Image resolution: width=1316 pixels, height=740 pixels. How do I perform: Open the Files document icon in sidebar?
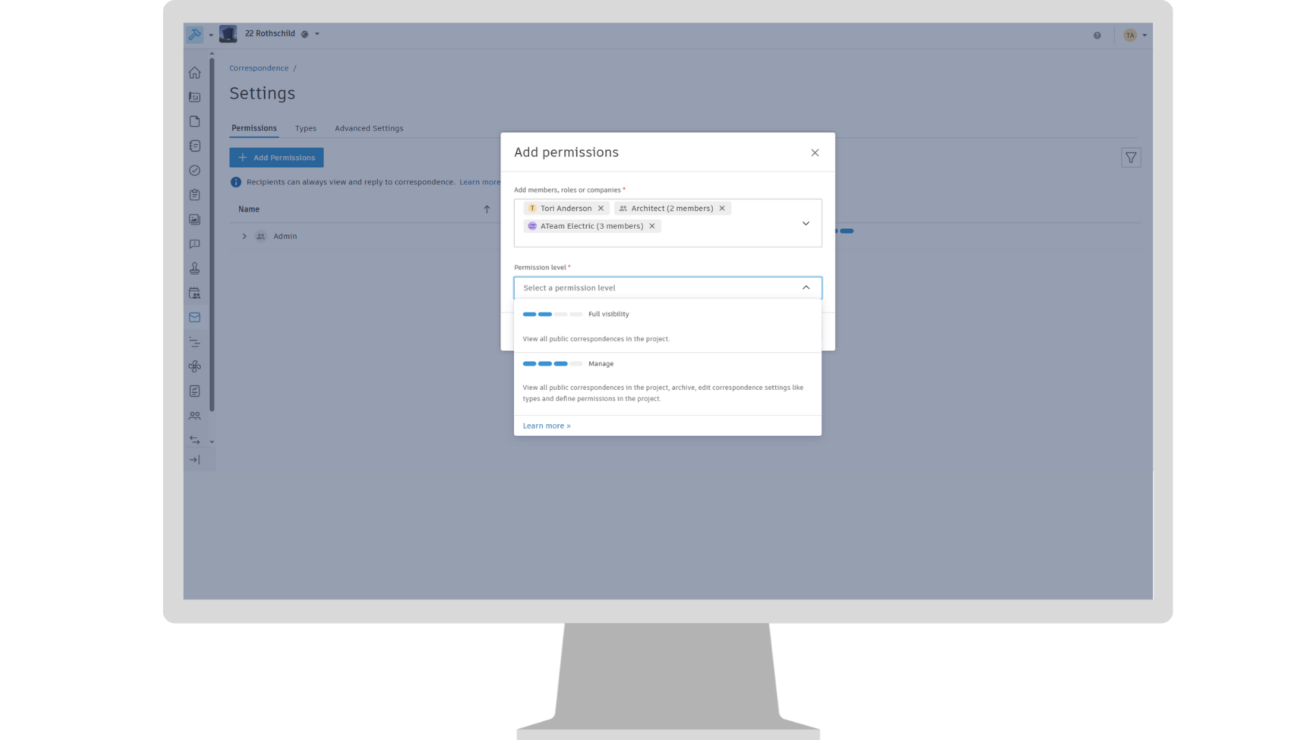[x=195, y=121]
